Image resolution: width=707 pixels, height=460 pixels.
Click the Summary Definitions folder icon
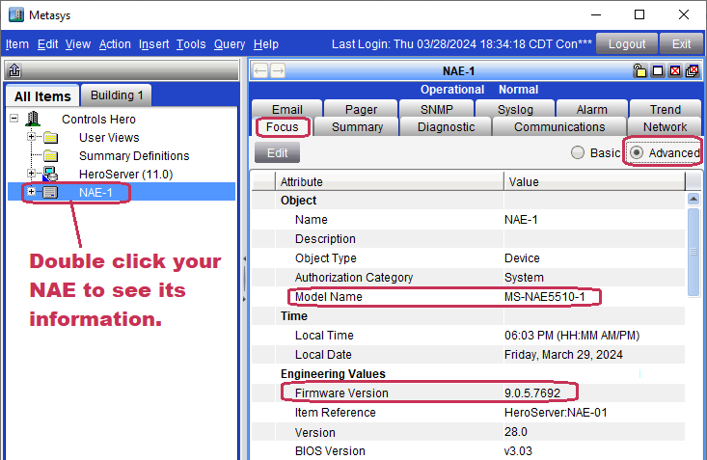pyautogui.click(x=50, y=156)
